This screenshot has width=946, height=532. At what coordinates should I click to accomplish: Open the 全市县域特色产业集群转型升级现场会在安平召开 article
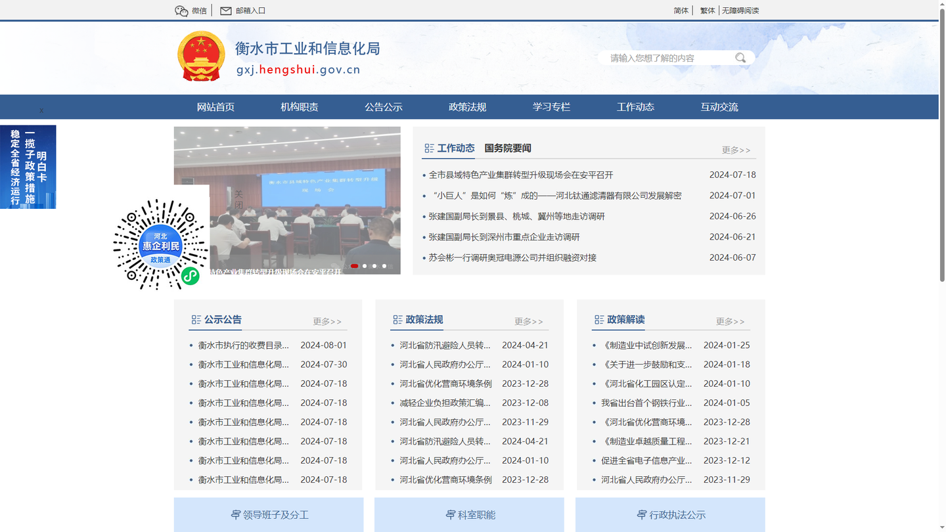(521, 175)
